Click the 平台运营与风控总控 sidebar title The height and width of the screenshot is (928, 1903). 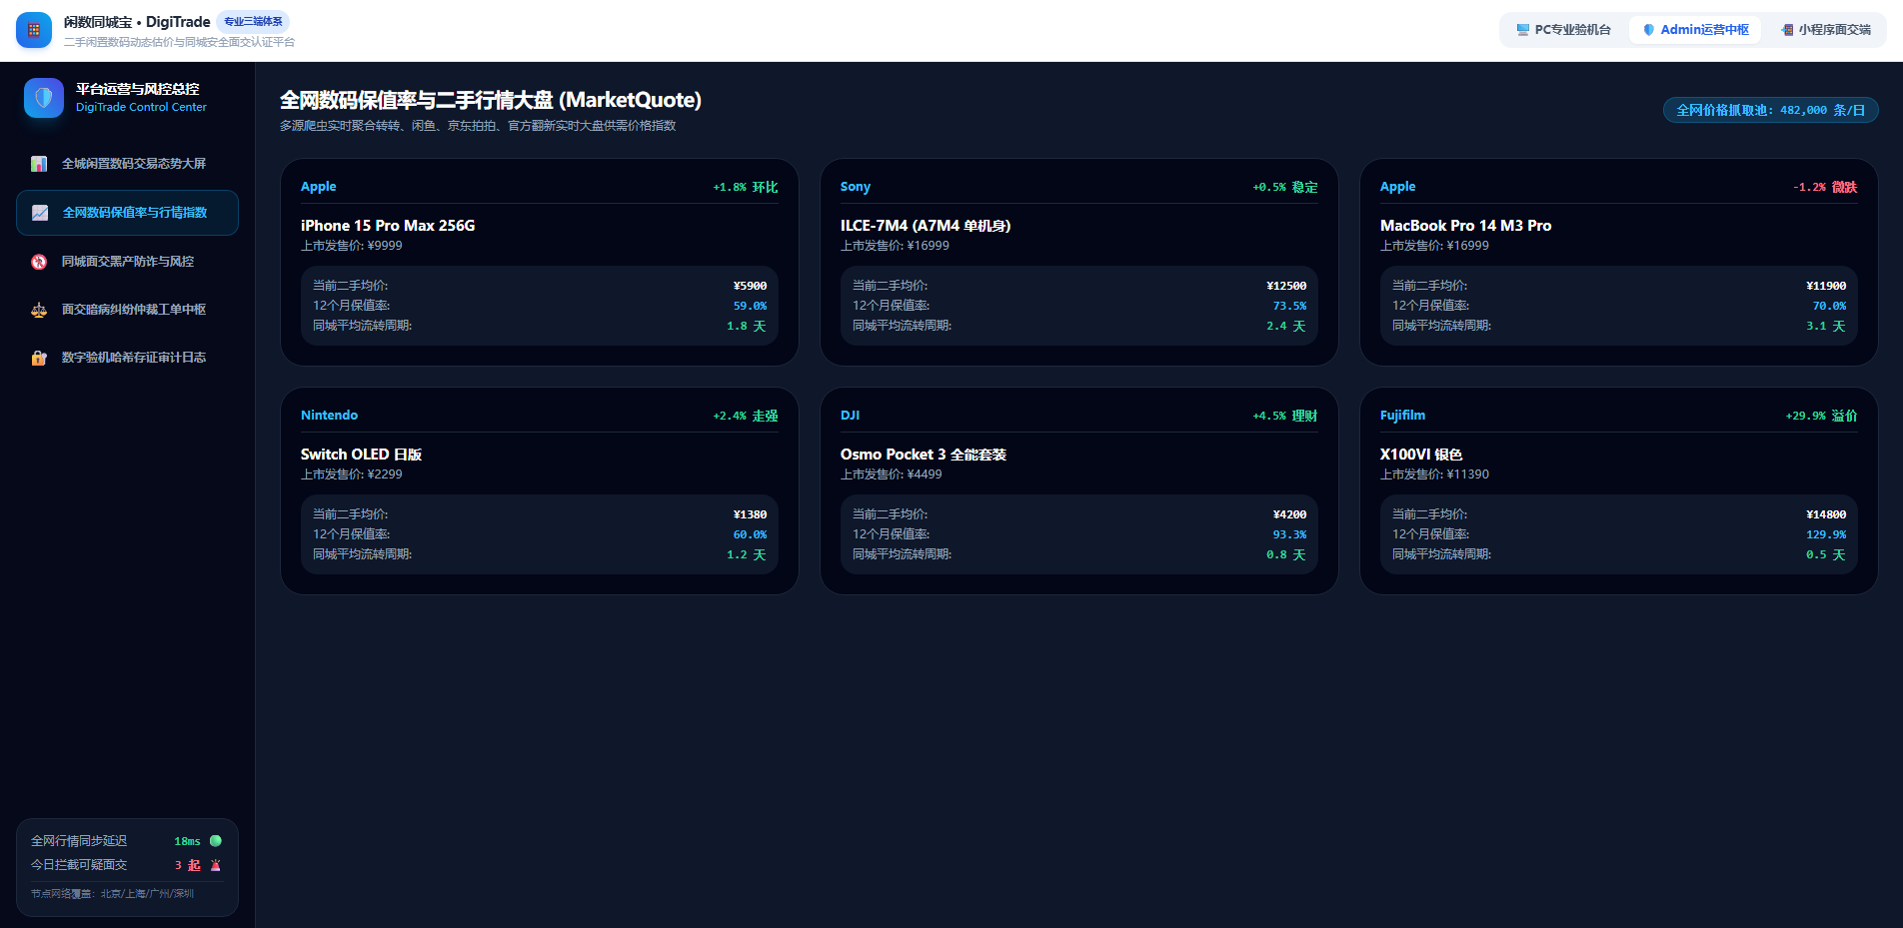(138, 89)
